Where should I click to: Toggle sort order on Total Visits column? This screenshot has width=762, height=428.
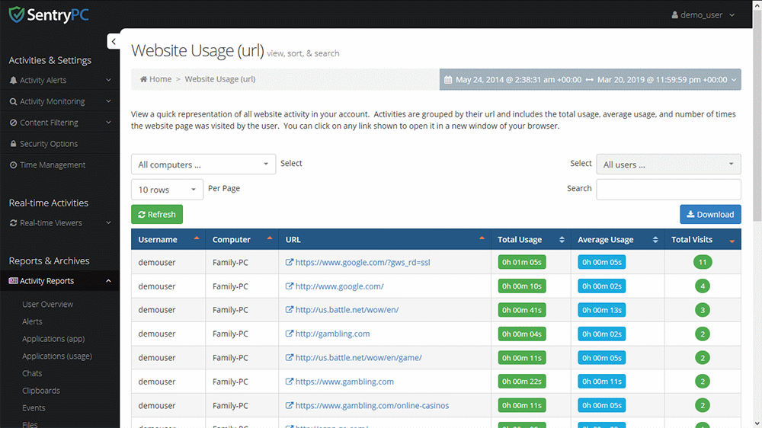coord(732,241)
